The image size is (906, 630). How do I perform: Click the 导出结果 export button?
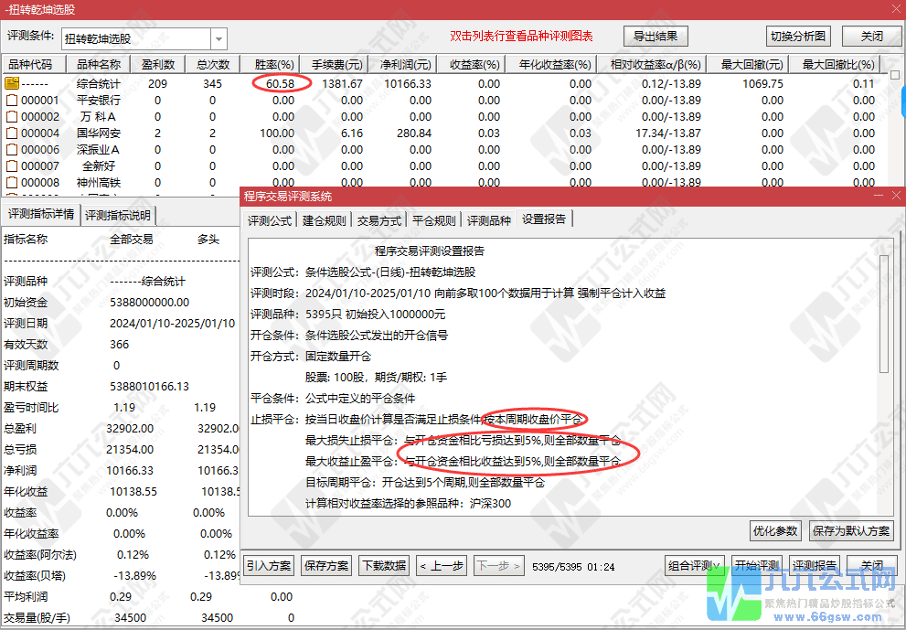point(656,36)
